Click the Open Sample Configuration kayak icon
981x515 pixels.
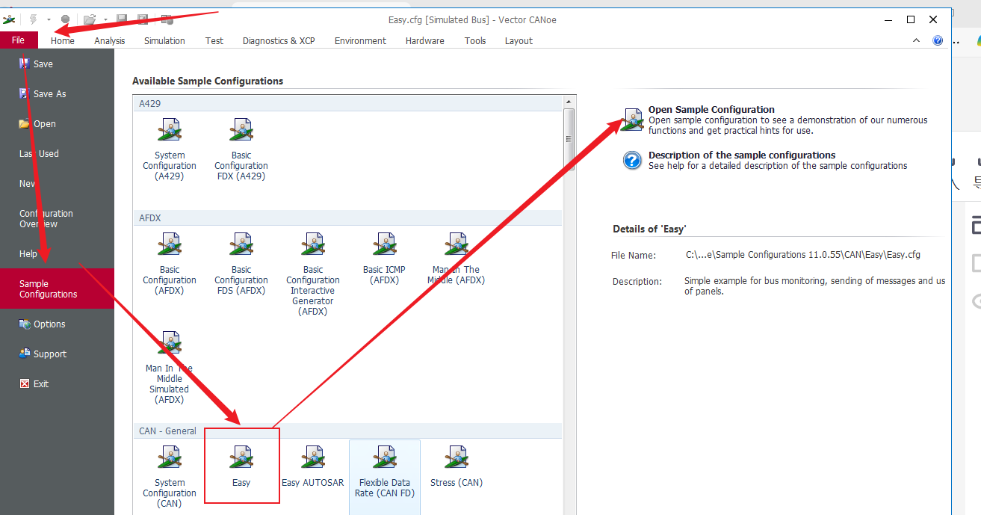(x=633, y=120)
